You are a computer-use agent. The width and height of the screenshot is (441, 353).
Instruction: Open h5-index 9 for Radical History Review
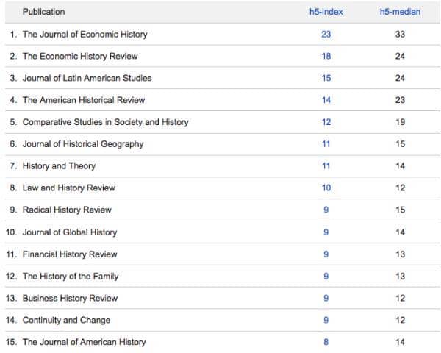pos(326,210)
